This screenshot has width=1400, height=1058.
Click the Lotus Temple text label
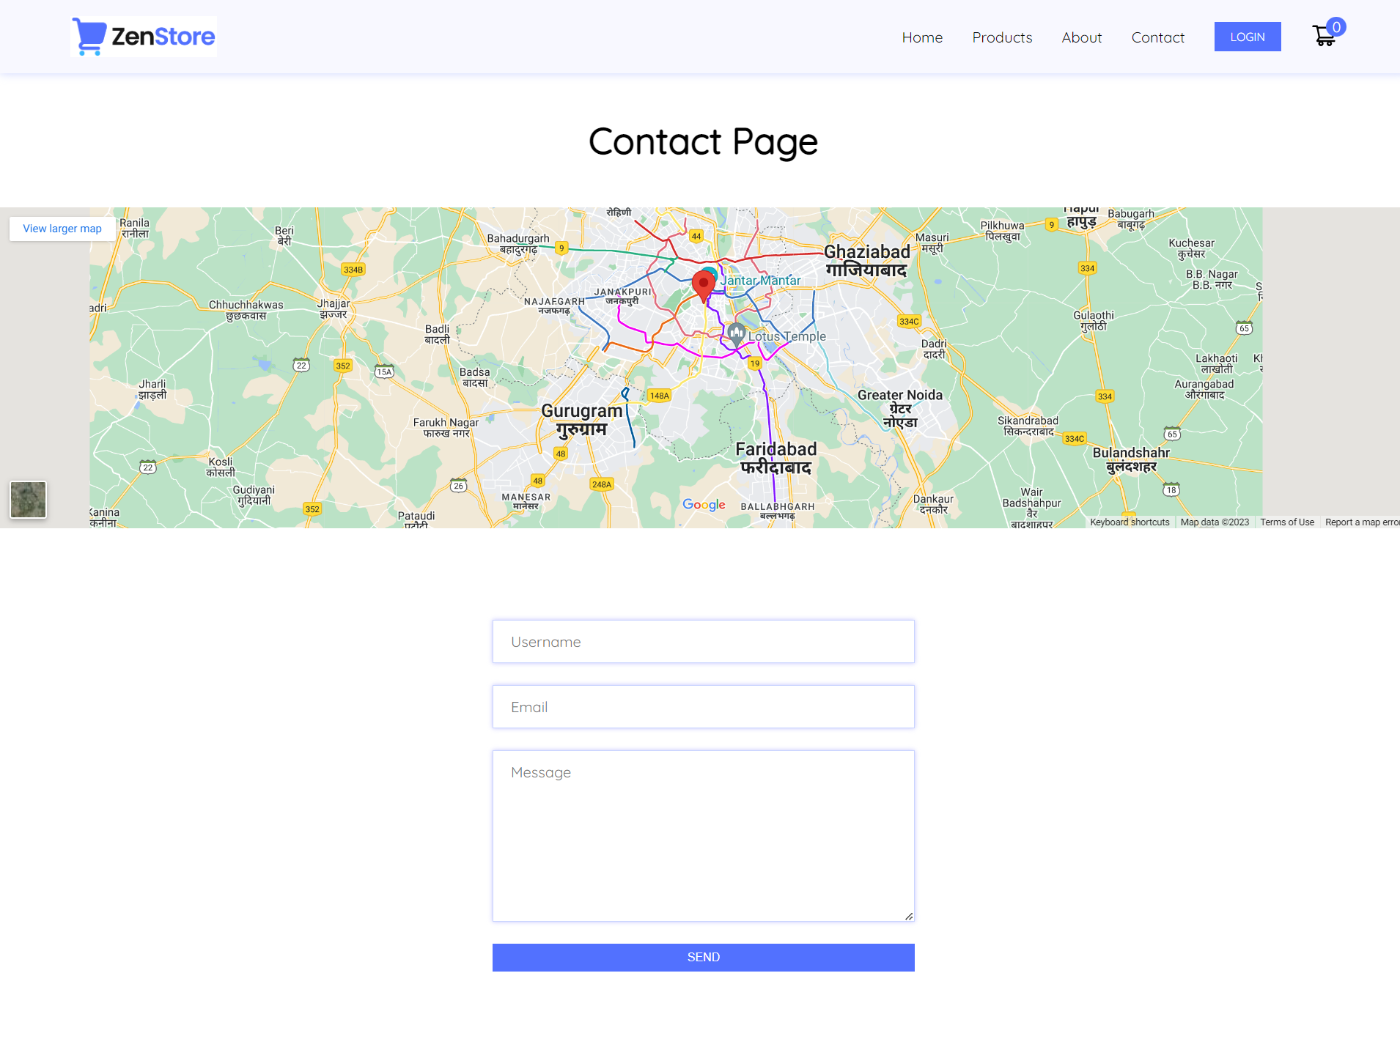(x=787, y=336)
